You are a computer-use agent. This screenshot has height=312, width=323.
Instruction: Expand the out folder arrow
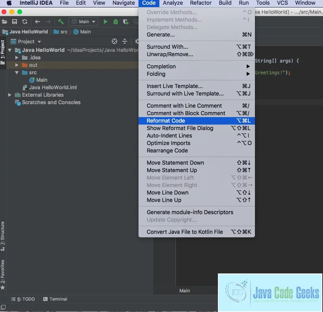17,65
